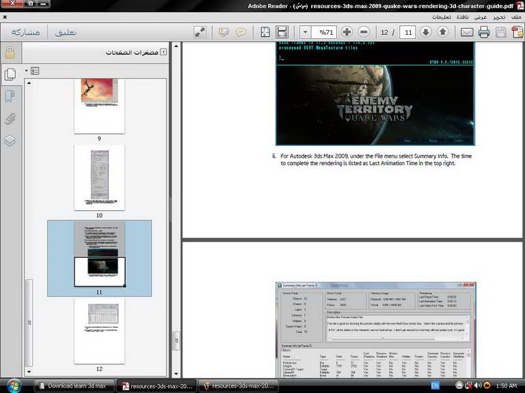
Task: Click the thumbnails scroll down arrow
Action: [29, 372]
